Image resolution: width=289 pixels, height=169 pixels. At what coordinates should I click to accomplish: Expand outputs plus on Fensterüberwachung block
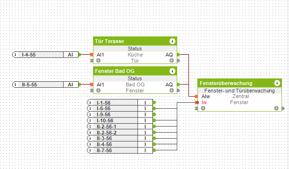[276, 108]
